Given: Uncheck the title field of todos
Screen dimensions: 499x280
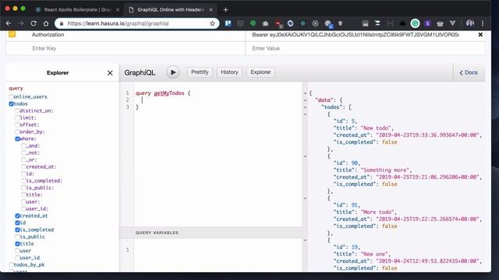Looking at the screenshot, I should click(x=17, y=243).
